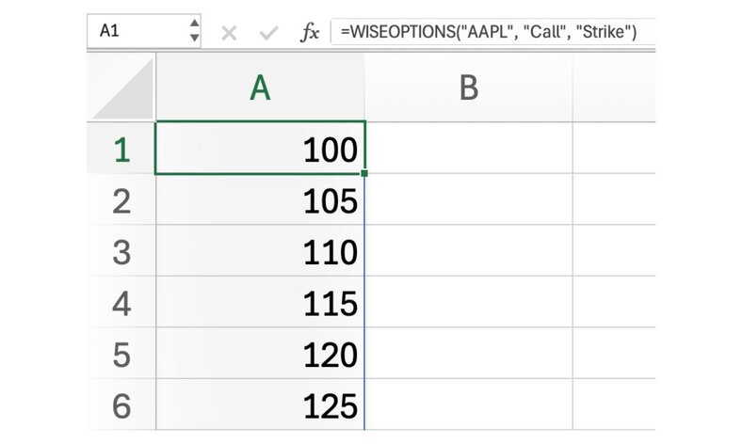Select empty cell B1
742x444 pixels.
(468, 149)
